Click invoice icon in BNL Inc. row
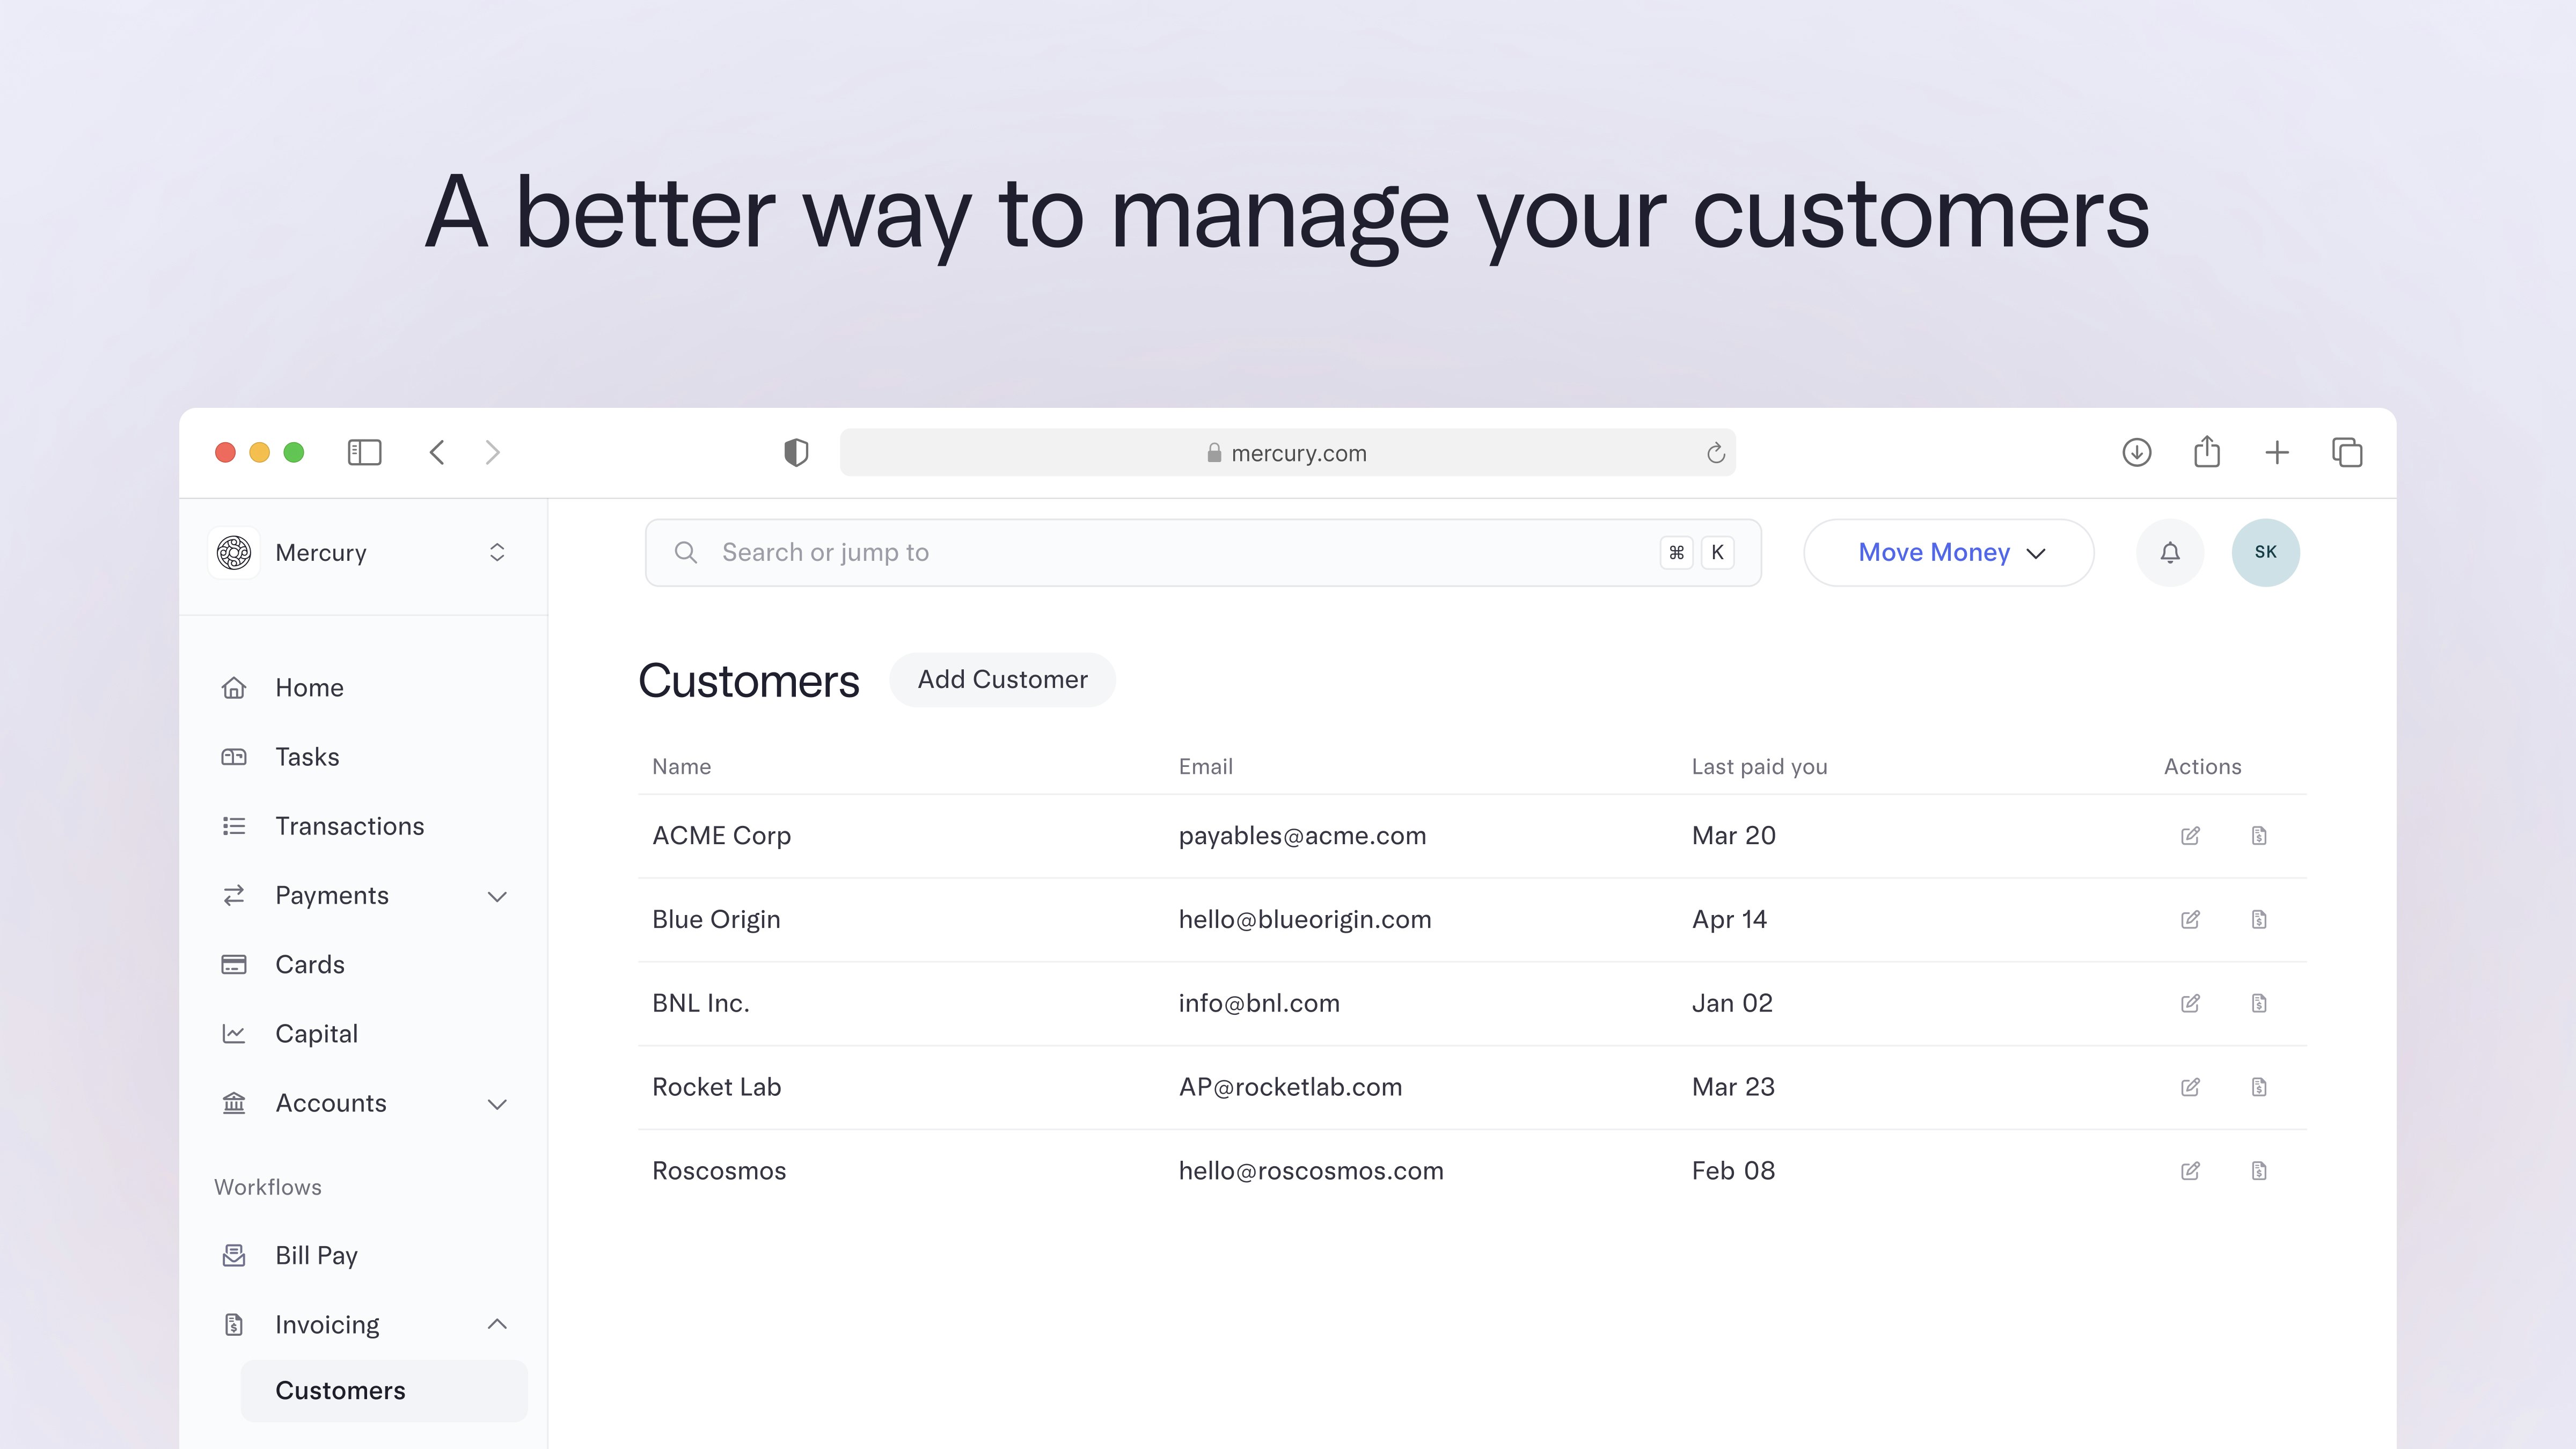 pyautogui.click(x=2259, y=1003)
